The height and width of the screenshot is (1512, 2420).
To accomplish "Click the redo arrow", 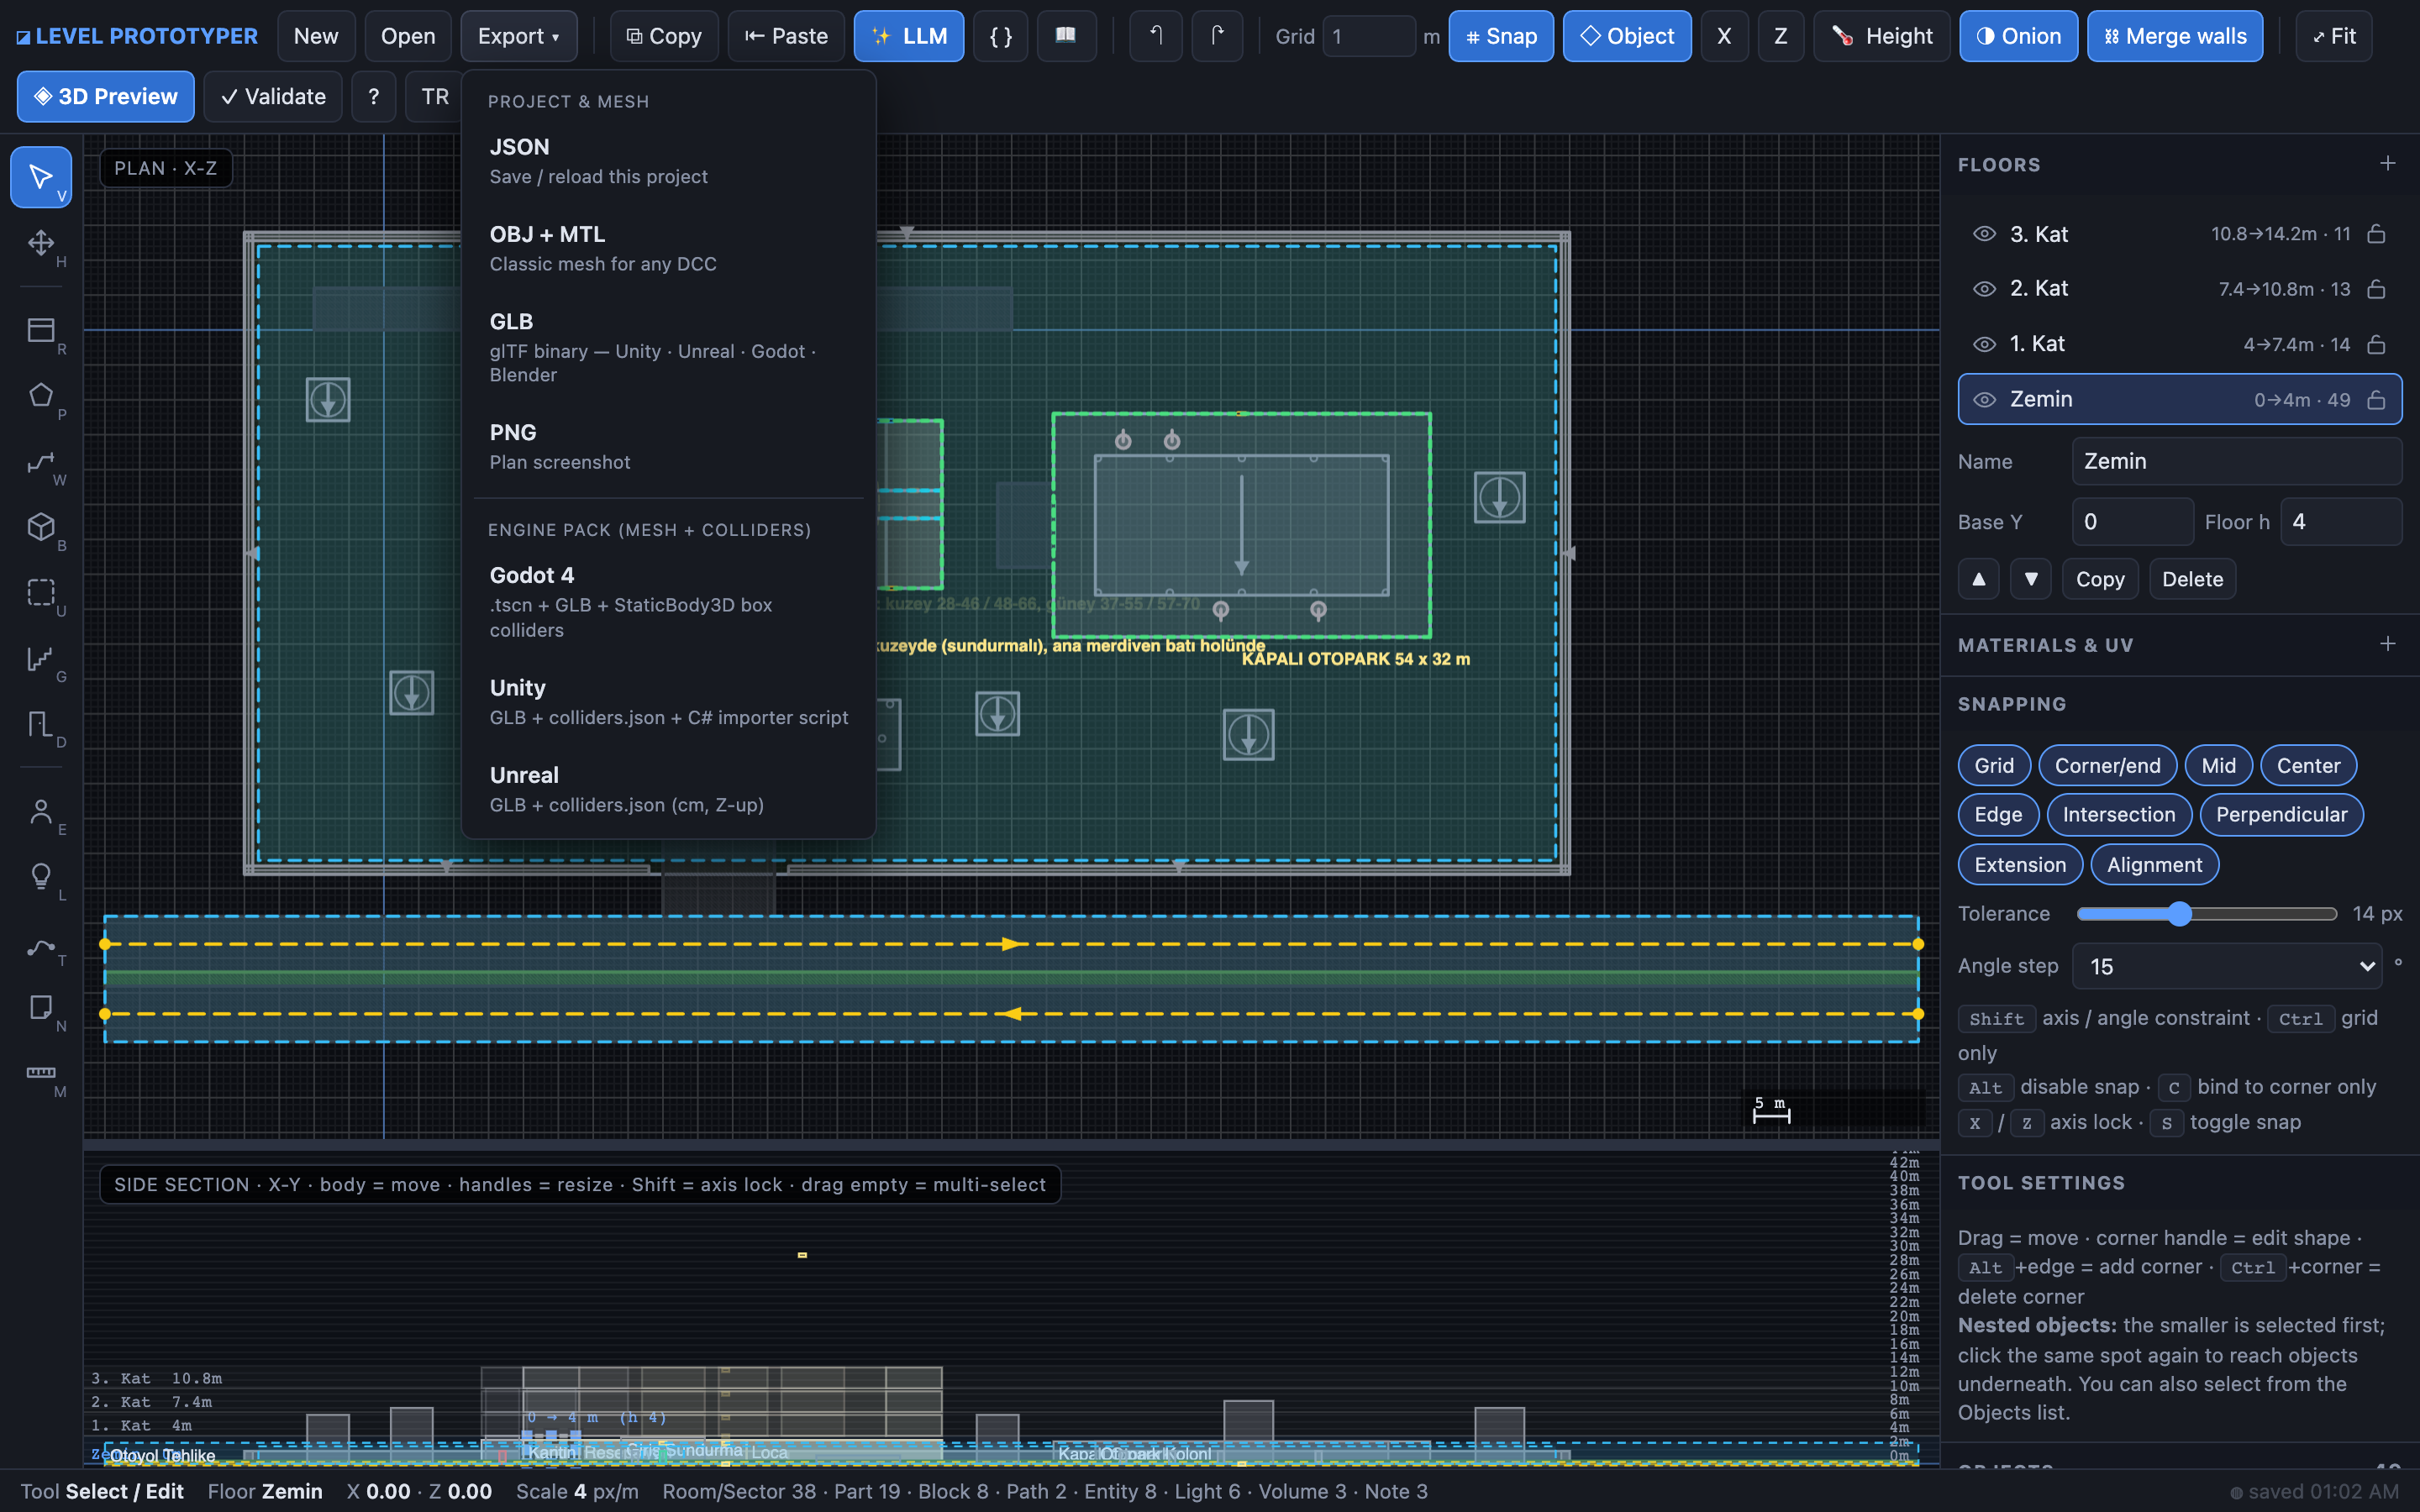I will click(x=1217, y=36).
